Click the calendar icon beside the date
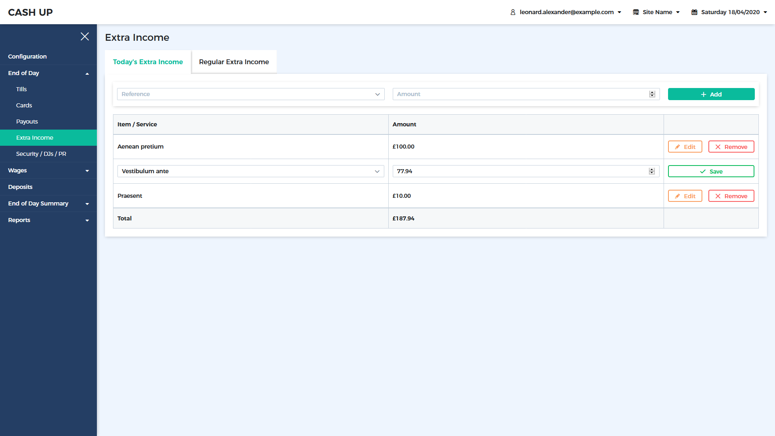Image resolution: width=775 pixels, height=436 pixels. point(694,12)
